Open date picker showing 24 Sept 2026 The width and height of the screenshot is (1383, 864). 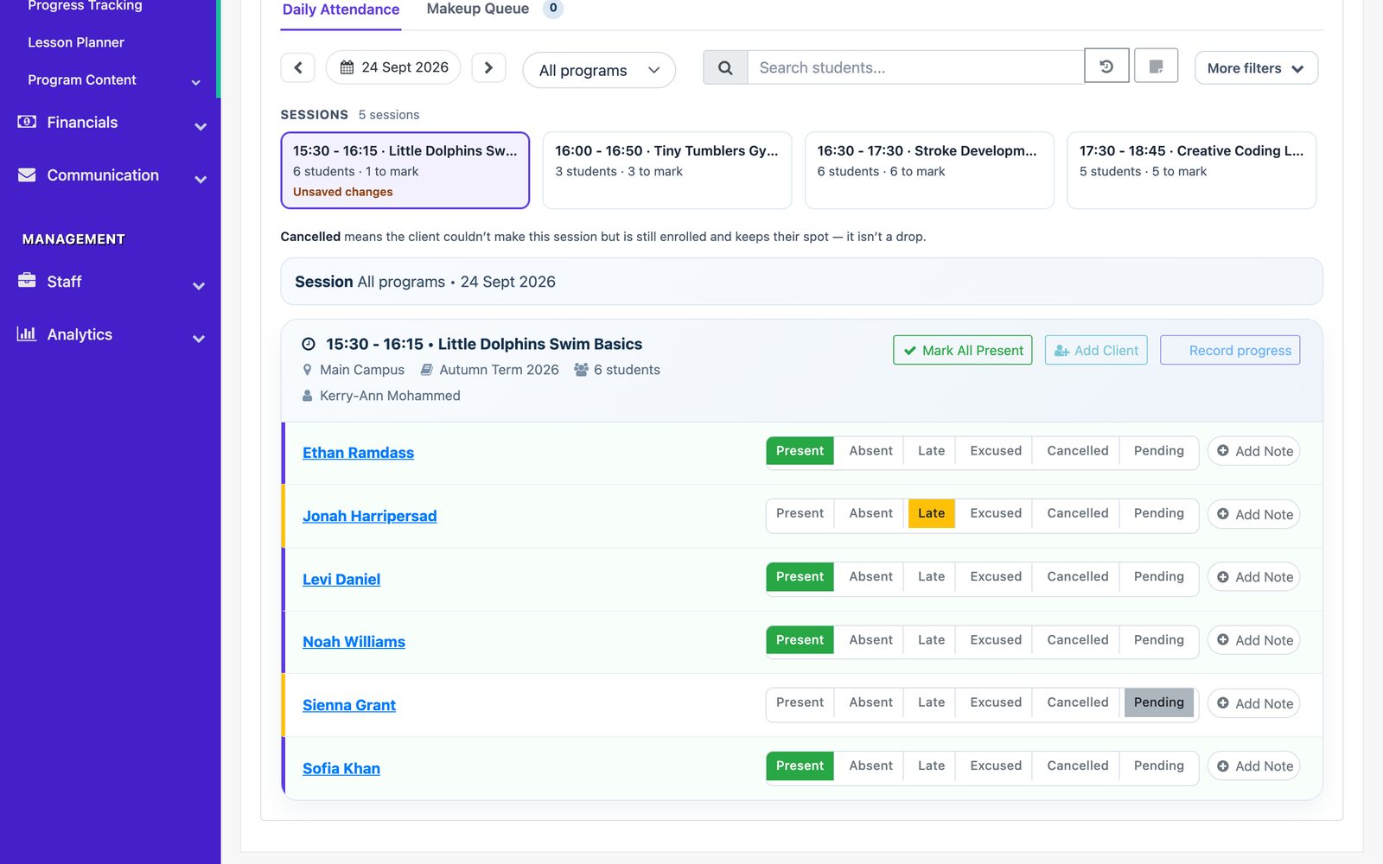coord(393,67)
